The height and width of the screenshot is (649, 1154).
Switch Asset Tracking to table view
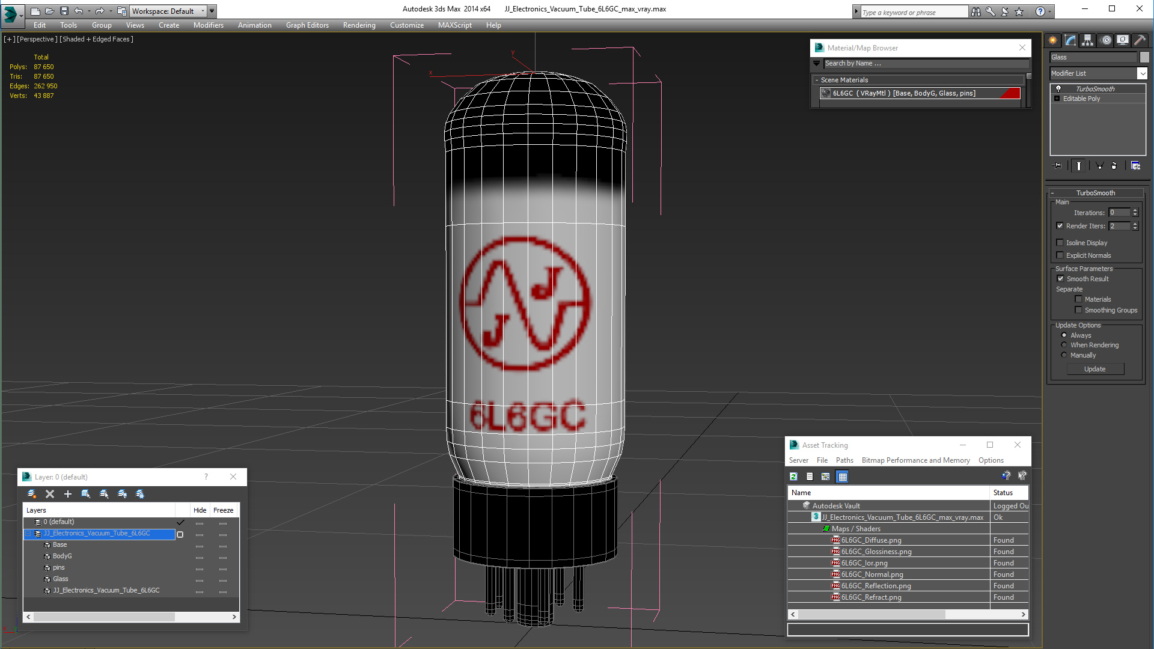843,477
